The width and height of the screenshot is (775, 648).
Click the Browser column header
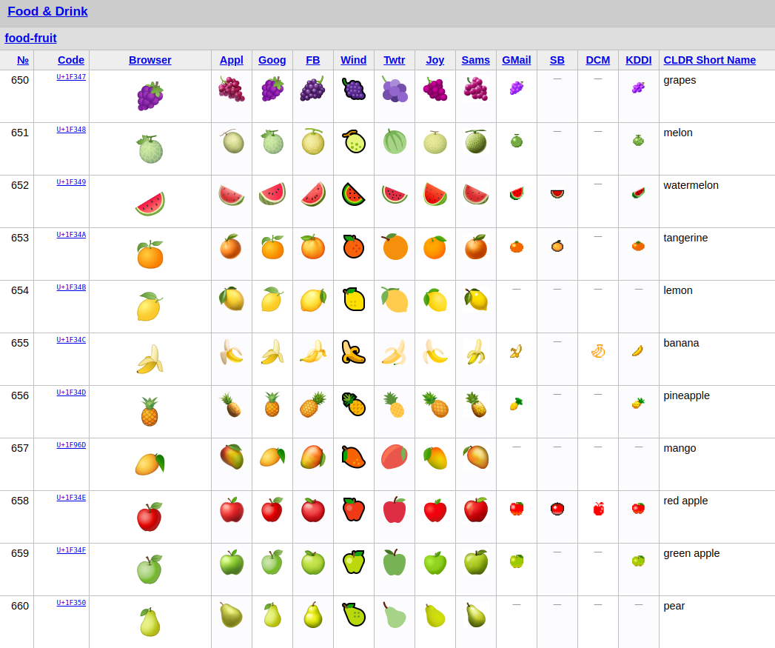click(150, 60)
